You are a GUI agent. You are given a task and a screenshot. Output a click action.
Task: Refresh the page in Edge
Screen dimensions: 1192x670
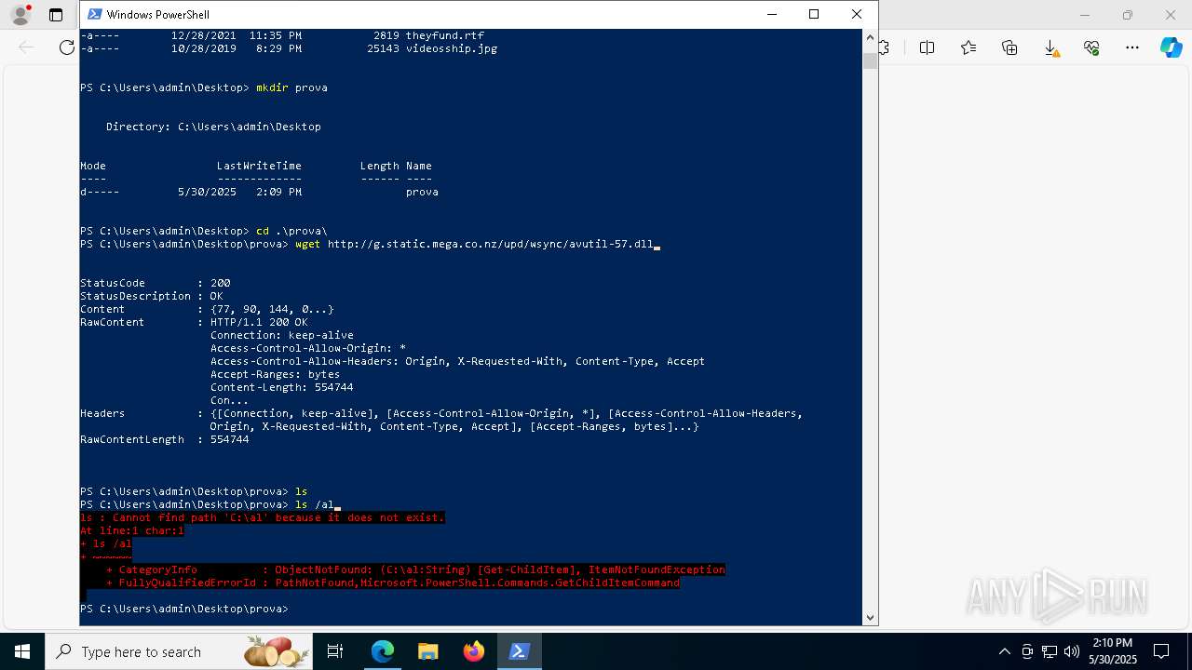pyautogui.click(x=67, y=47)
